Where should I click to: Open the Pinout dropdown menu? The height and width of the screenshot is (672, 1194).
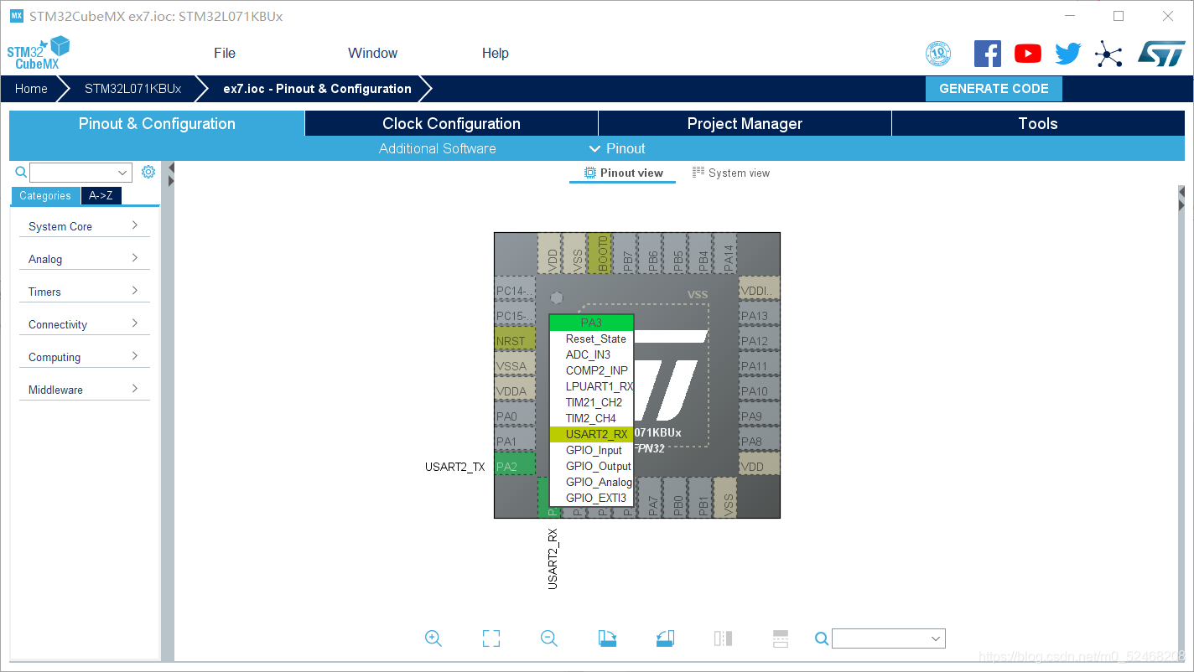coord(617,148)
